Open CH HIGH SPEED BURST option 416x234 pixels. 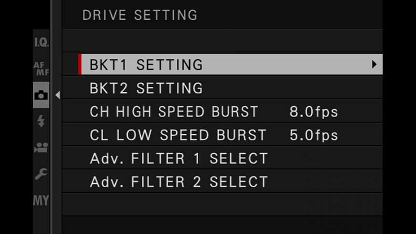[x=174, y=111]
